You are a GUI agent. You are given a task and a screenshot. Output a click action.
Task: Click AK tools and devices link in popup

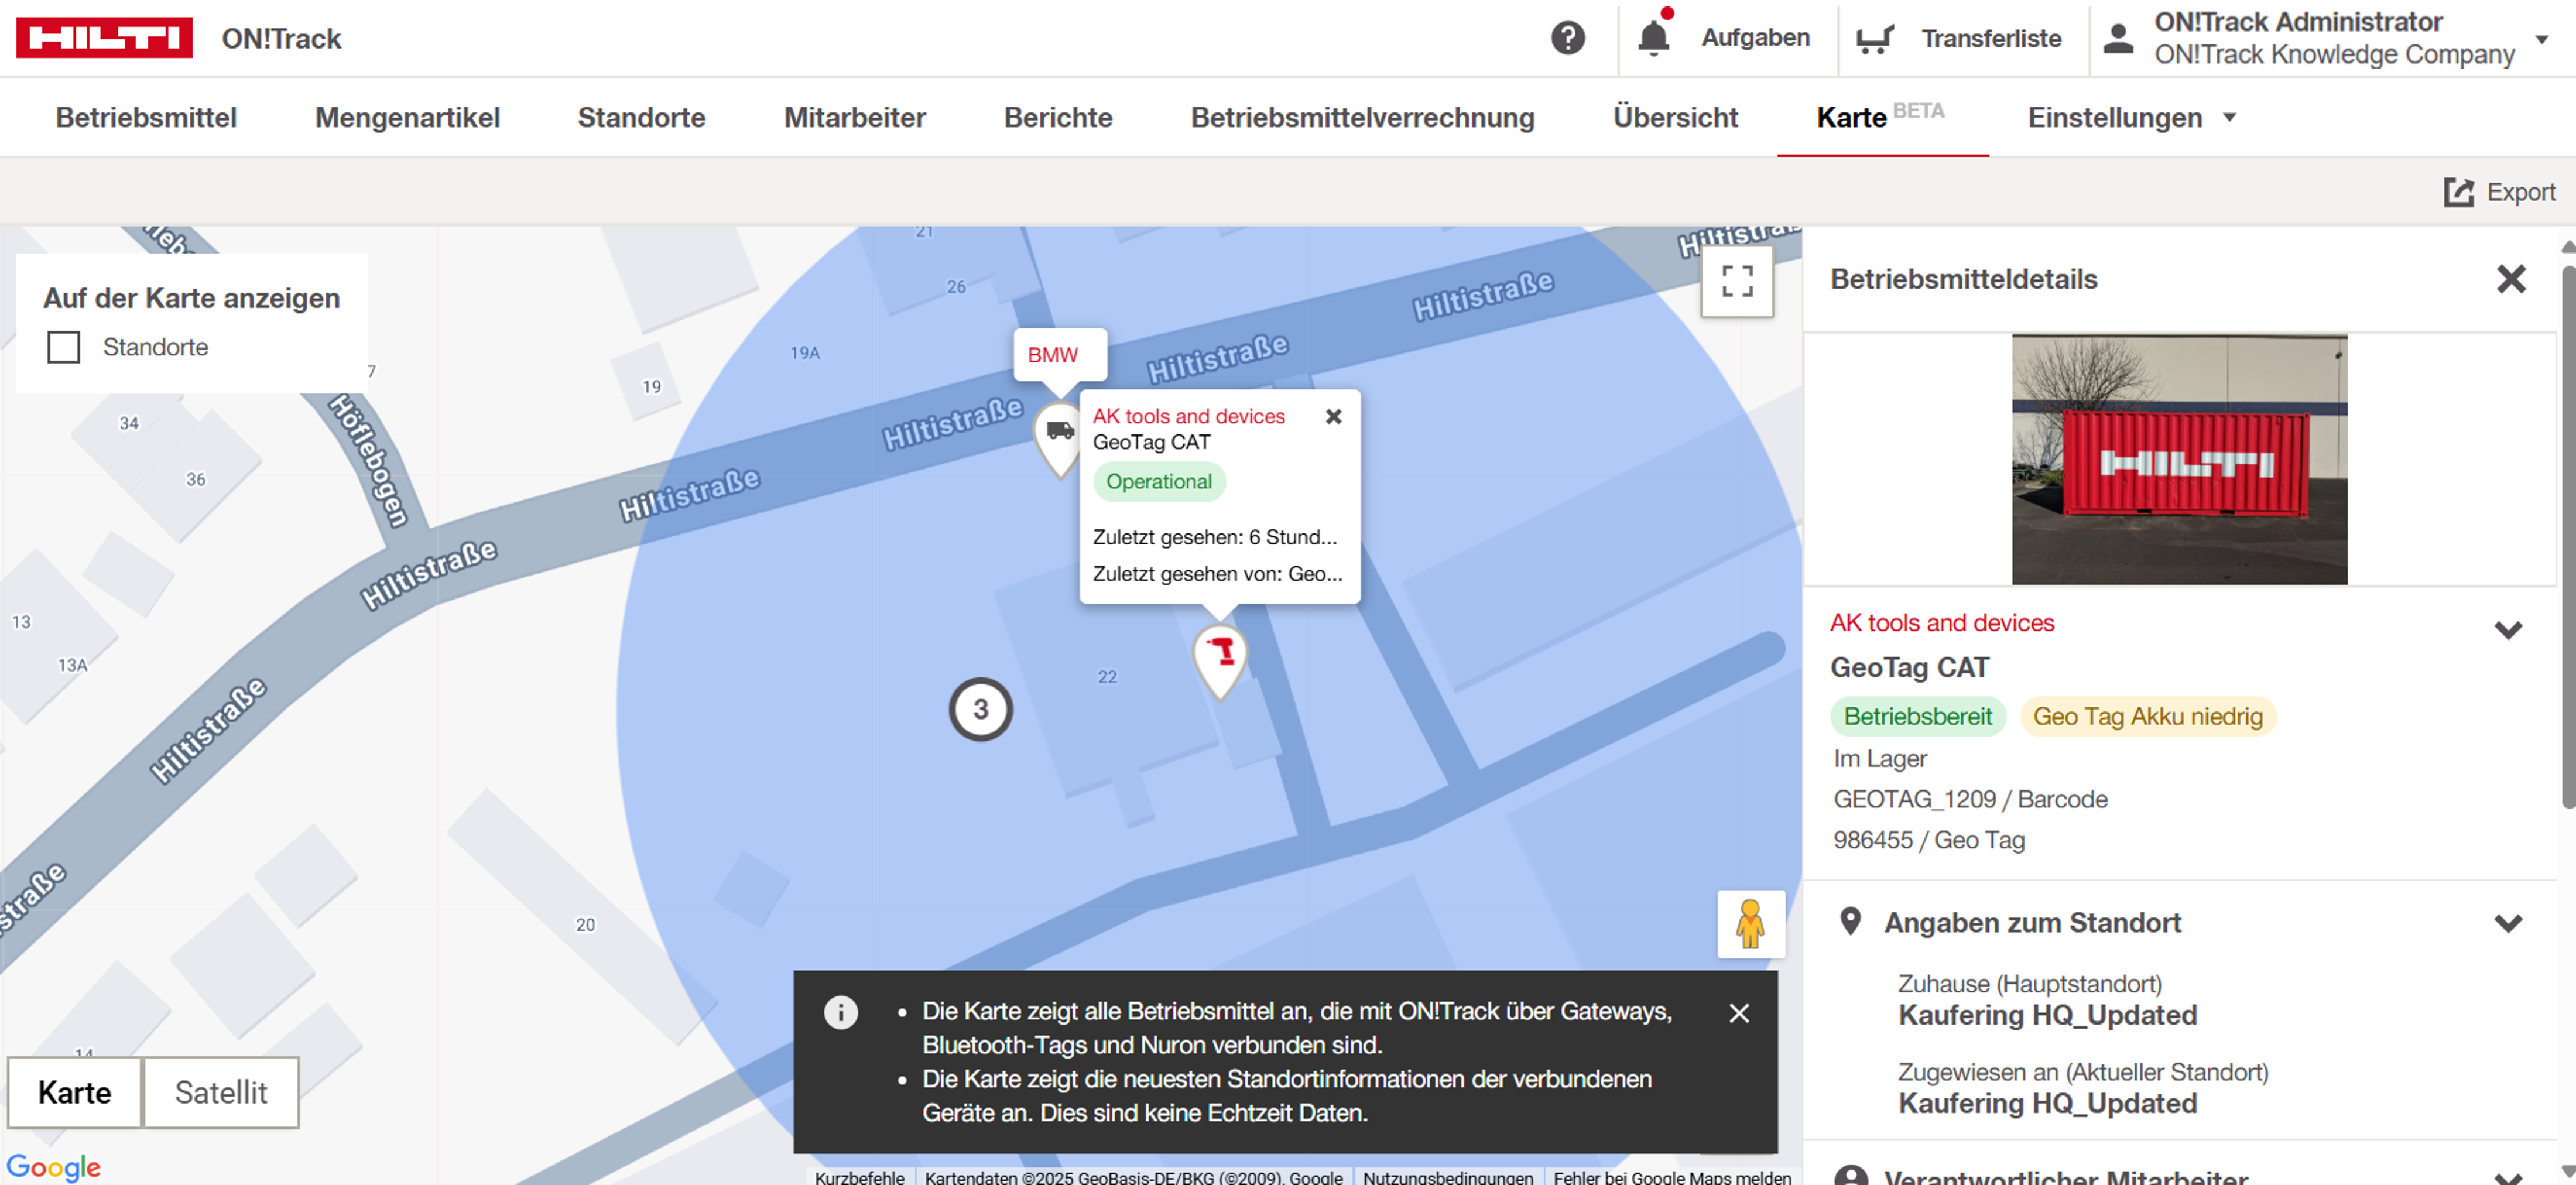[1188, 416]
